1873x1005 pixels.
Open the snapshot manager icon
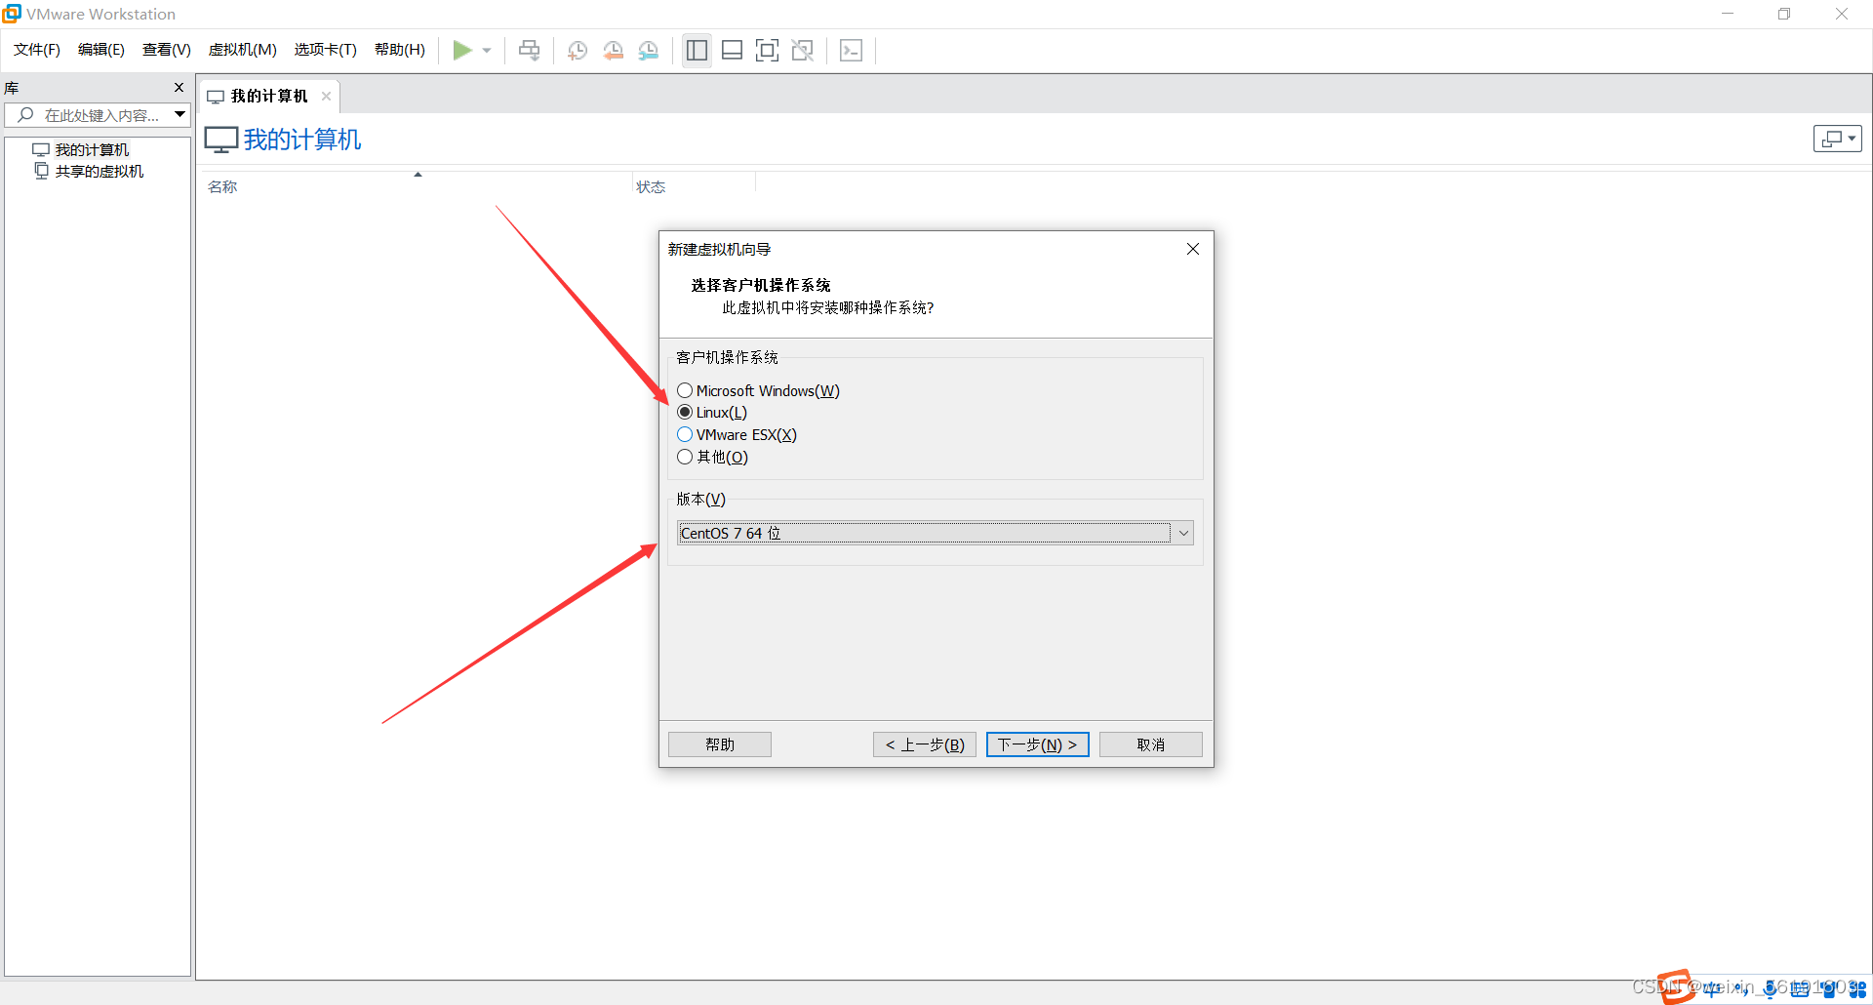[x=649, y=51]
